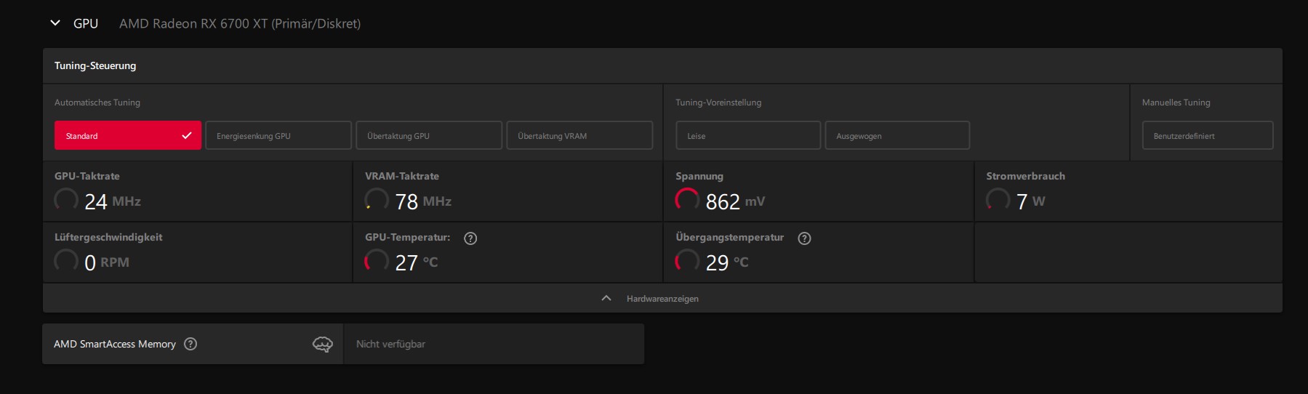Click the Nicht verfügbar status field
Viewport: 1308px width, 394px height.
coord(494,344)
